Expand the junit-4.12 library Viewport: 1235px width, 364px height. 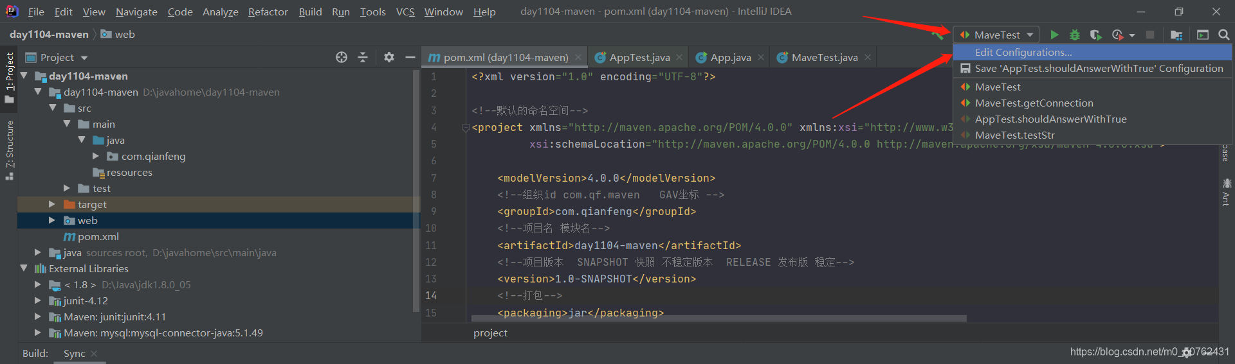tap(38, 300)
